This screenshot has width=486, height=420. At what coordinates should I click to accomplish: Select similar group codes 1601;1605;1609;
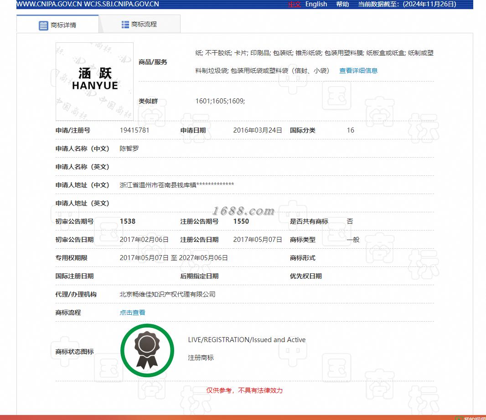(220, 101)
